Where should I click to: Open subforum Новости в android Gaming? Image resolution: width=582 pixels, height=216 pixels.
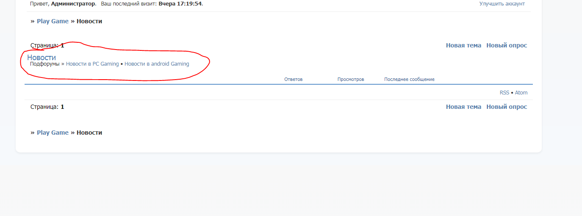coord(157,64)
